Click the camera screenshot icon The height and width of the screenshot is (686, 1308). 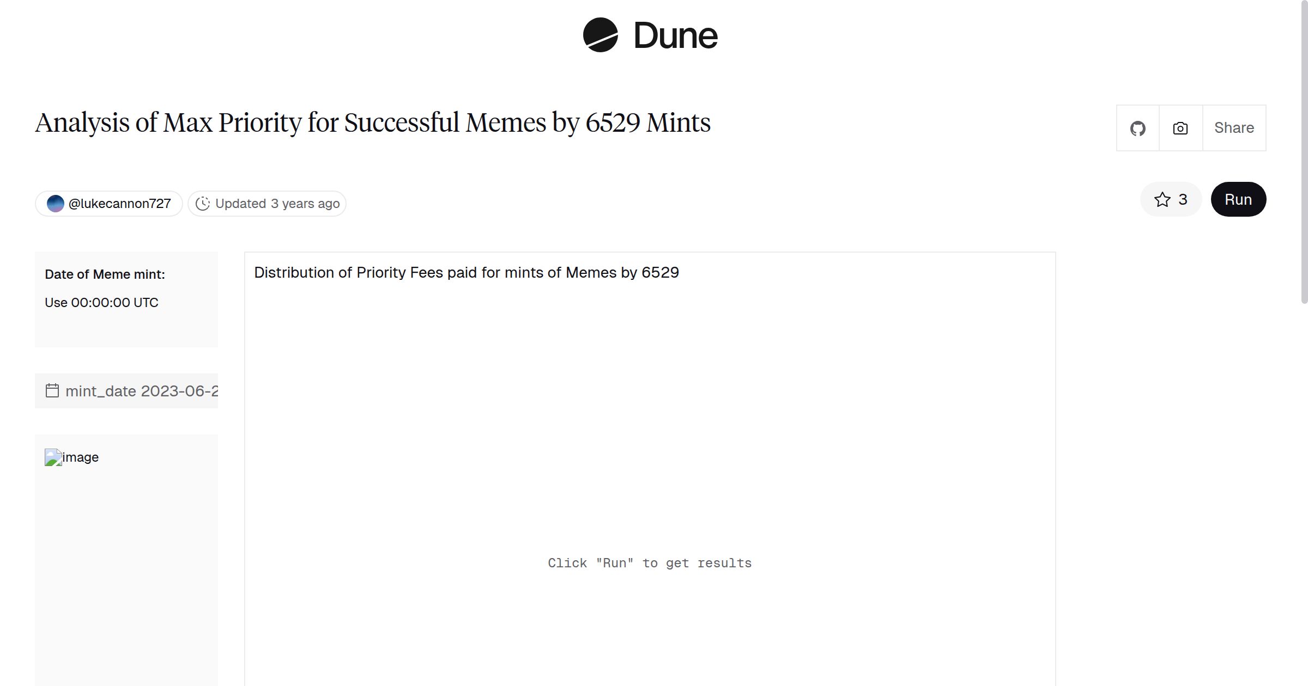(1179, 128)
